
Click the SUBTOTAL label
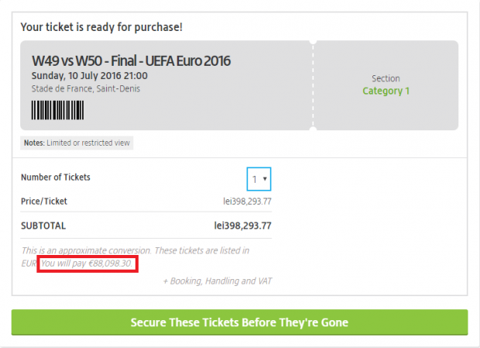[43, 226]
